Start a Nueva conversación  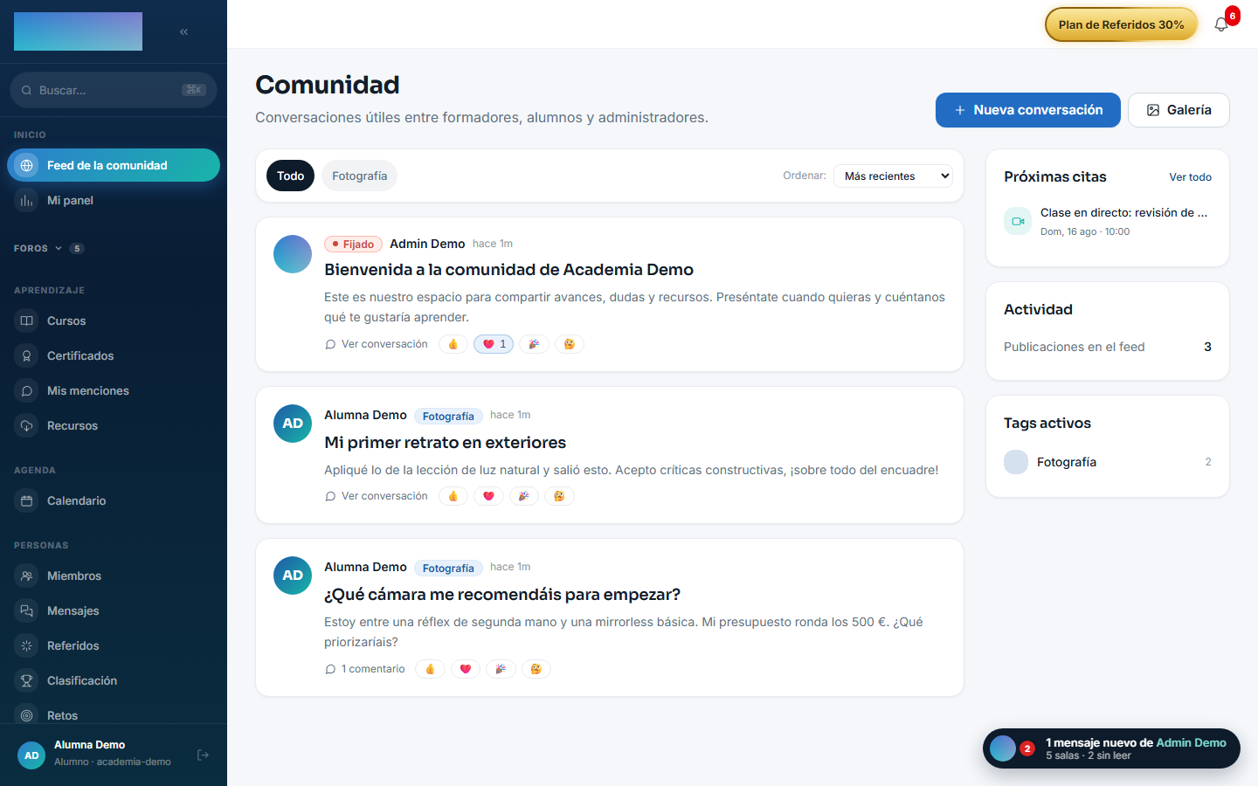[x=1027, y=110]
